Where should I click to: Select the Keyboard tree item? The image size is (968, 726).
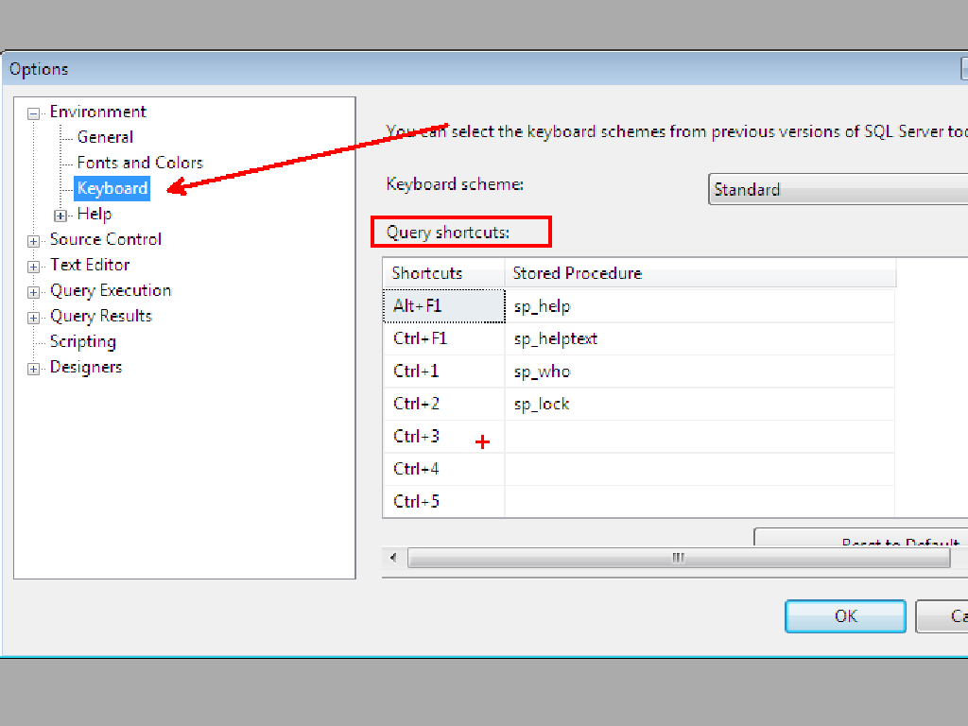pos(112,188)
